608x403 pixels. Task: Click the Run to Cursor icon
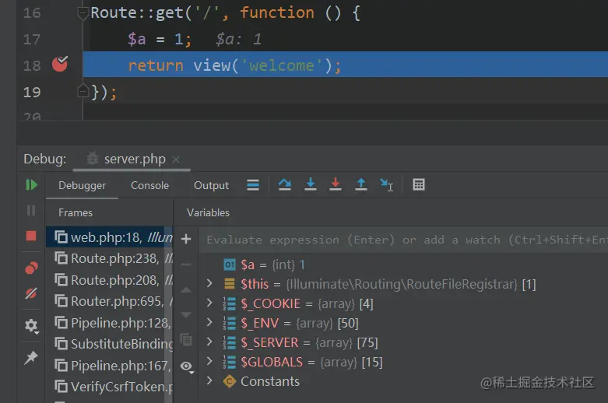coord(387,185)
